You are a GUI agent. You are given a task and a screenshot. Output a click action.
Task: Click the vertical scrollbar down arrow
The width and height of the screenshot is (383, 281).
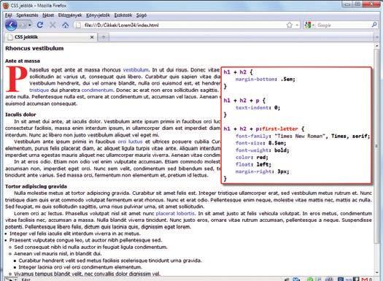[376, 273]
